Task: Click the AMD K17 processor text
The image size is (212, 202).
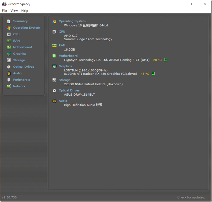Action: coord(71,36)
